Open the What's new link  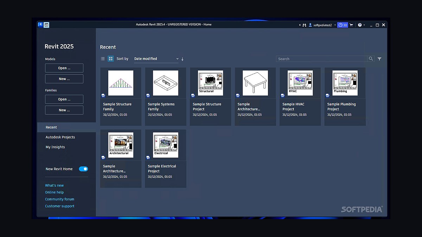tap(55, 185)
